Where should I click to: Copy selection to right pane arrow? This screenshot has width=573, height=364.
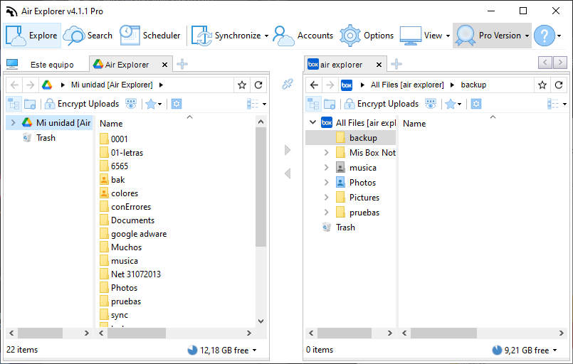(288, 150)
